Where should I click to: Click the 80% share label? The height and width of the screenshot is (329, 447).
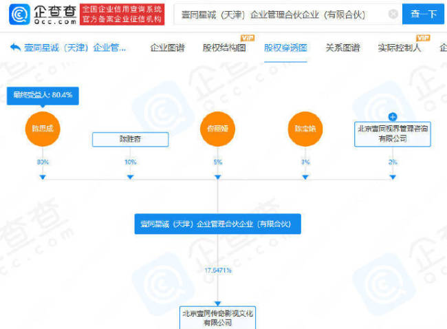(x=43, y=162)
